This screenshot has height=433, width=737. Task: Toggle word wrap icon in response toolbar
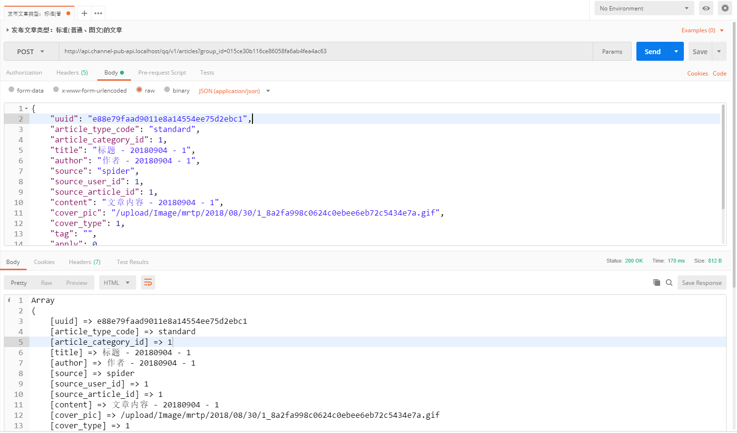click(148, 282)
